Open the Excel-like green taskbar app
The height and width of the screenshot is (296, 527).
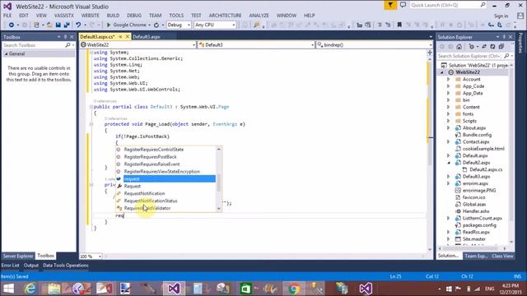(245, 289)
